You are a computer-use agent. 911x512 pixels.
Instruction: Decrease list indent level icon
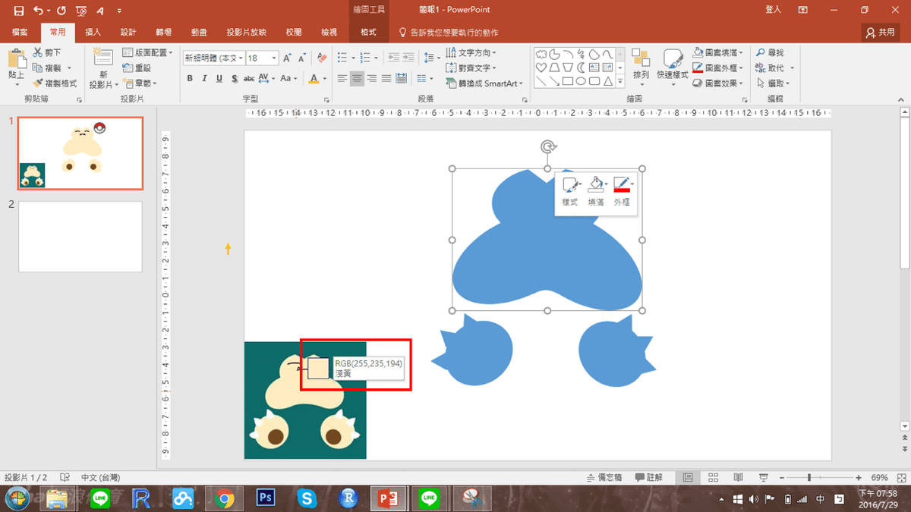point(393,58)
